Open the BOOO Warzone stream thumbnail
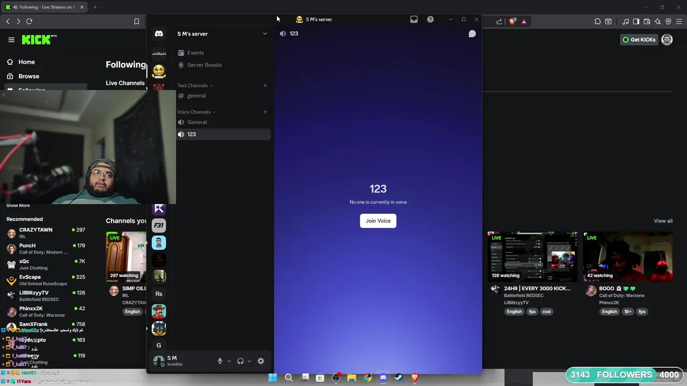 pyautogui.click(x=628, y=257)
